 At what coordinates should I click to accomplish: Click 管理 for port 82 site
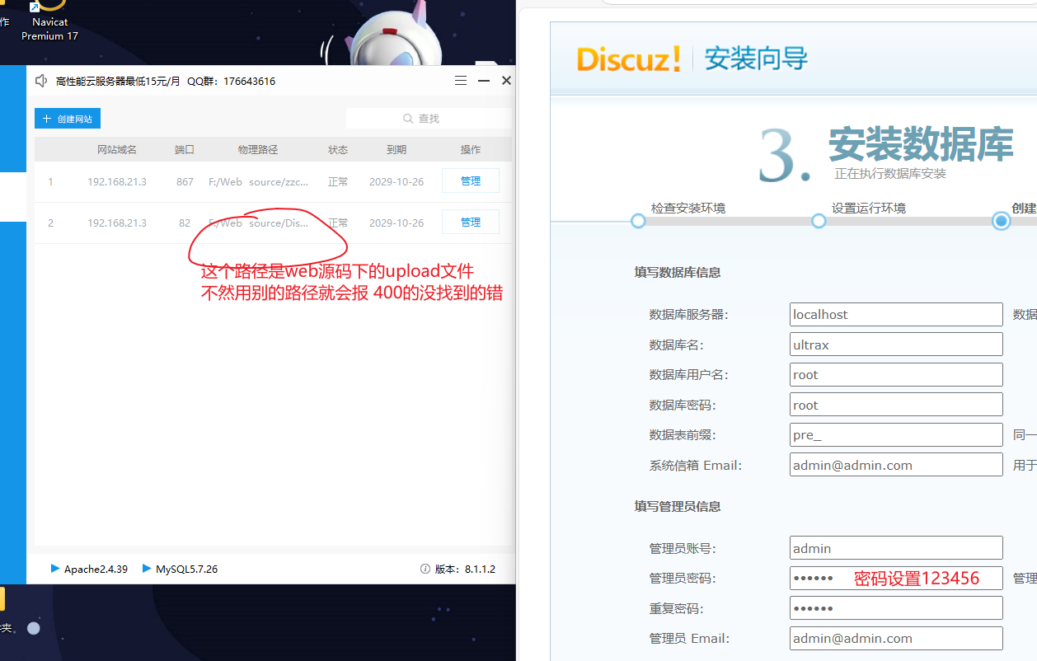click(471, 223)
